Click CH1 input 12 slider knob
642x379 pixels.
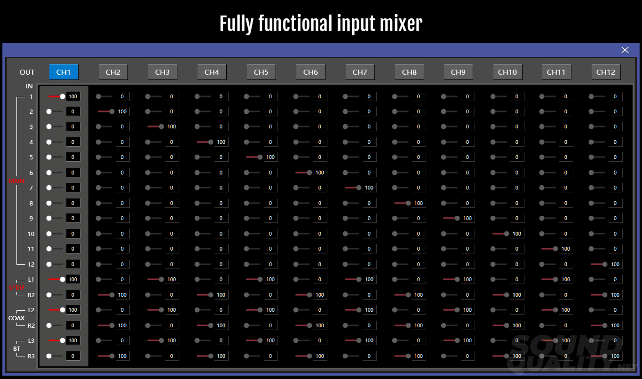49,264
